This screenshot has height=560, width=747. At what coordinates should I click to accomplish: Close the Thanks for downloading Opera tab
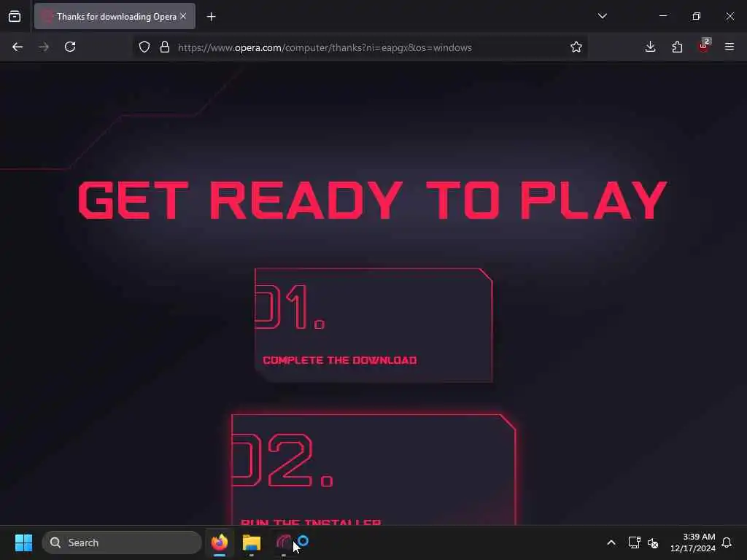click(183, 17)
